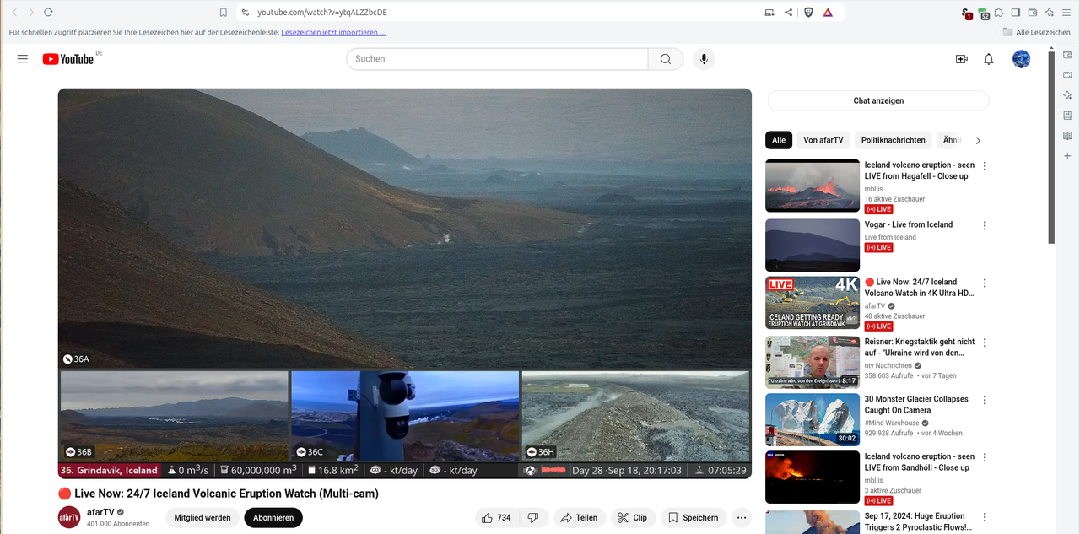Open options for the Hagafell Close up video

985,166
